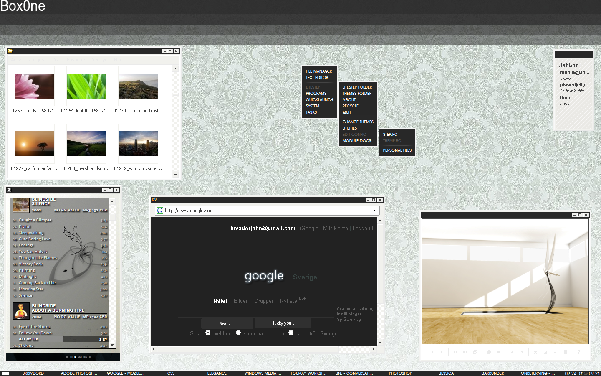
Task: Select the track 'Victory Rock'
Action: [x=30, y=264]
